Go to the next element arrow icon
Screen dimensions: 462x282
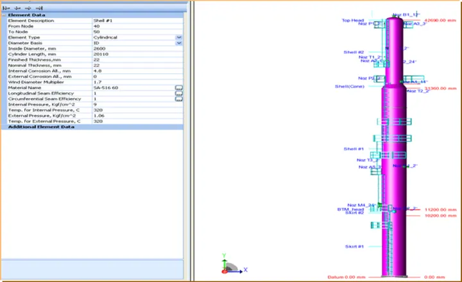click(x=28, y=8)
